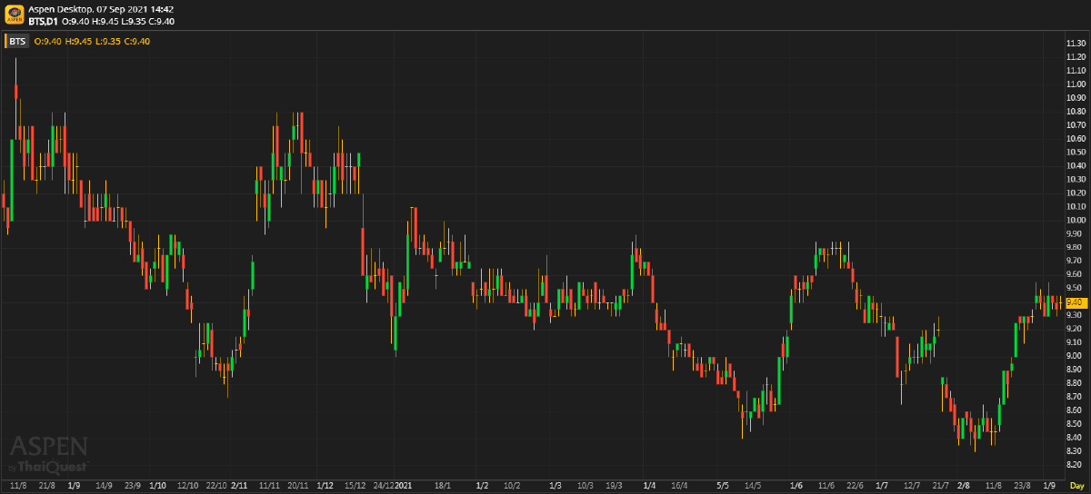Click the 1/2 date axis label
The image size is (1091, 494).
(482, 486)
